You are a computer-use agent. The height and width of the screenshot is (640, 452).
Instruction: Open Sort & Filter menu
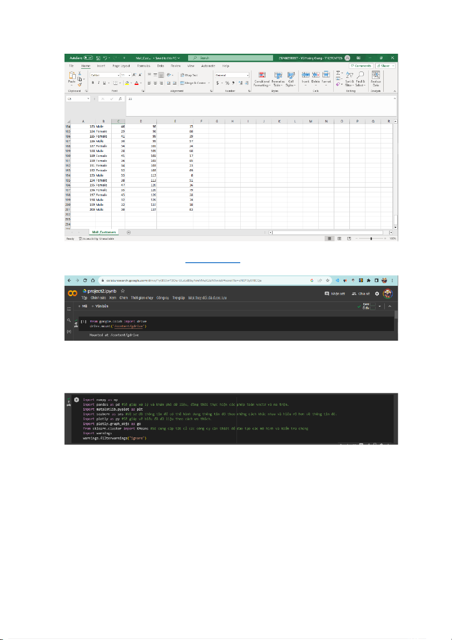click(x=349, y=79)
